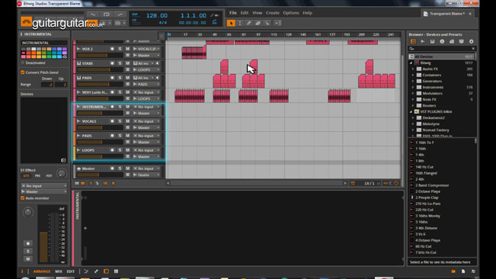Open browser configuration gear tab
The image size is (496, 279).
point(472,41)
